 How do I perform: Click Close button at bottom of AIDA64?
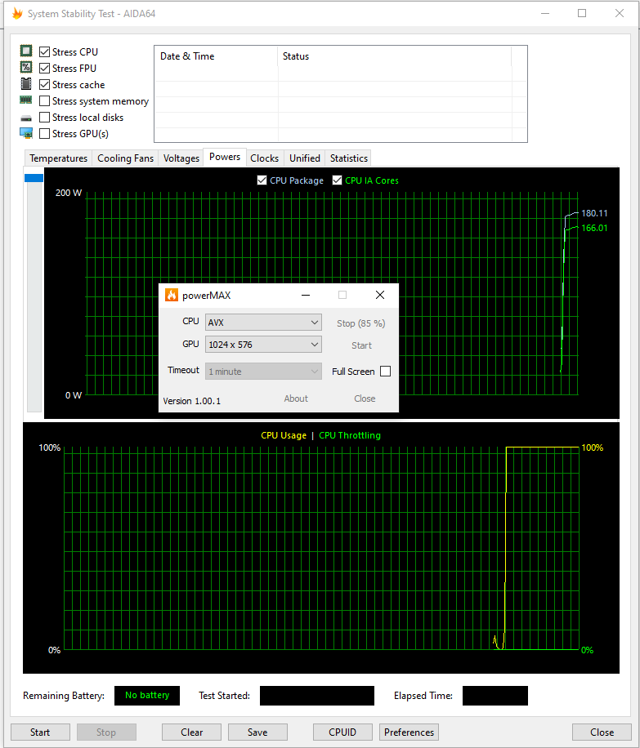602,732
